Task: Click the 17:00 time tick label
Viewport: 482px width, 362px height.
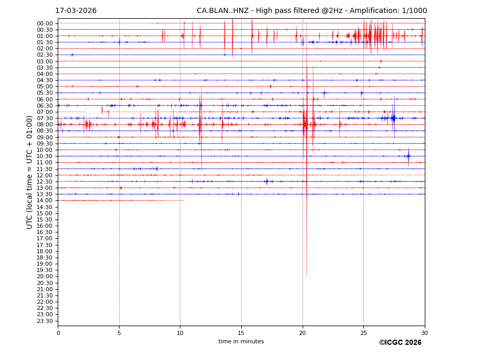Action: [x=45, y=239]
